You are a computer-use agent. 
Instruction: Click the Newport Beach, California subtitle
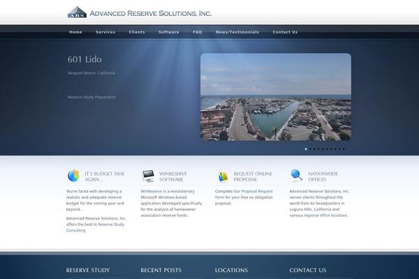(x=91, y=73)
